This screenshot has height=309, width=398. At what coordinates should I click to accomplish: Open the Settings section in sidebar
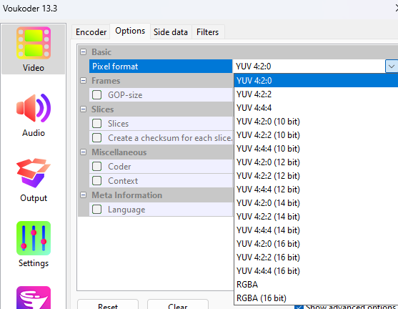click(x=34, y=245)
